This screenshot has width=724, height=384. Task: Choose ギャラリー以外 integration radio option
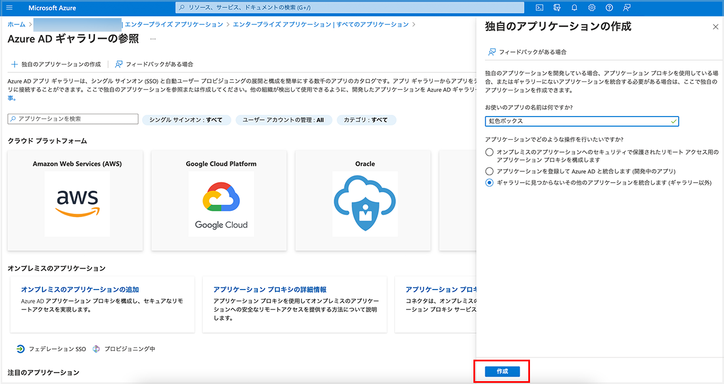(489, 183)
